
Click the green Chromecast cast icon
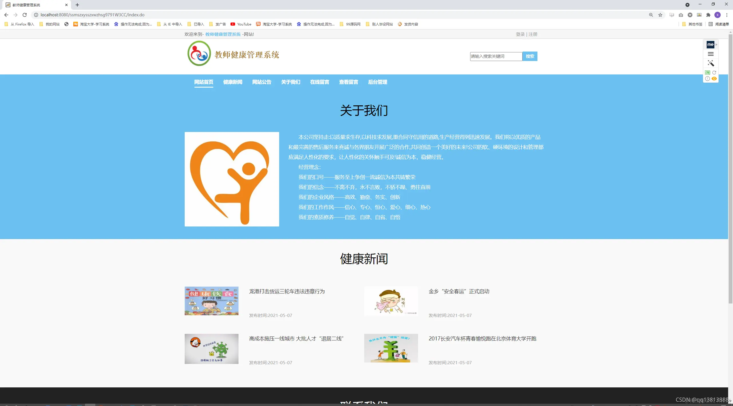pyautogui.click(x=707, y=72)
